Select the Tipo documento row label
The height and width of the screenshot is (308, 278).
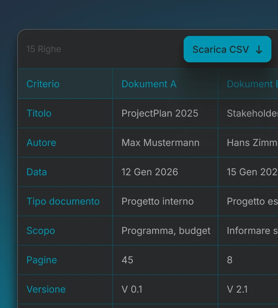click(63, 201)
